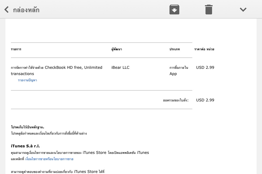Open the เงื่อนไขการขายหรือนโยบายการขาย link
This screenshot has width=262, height=174.
click(x=49, y=159)
